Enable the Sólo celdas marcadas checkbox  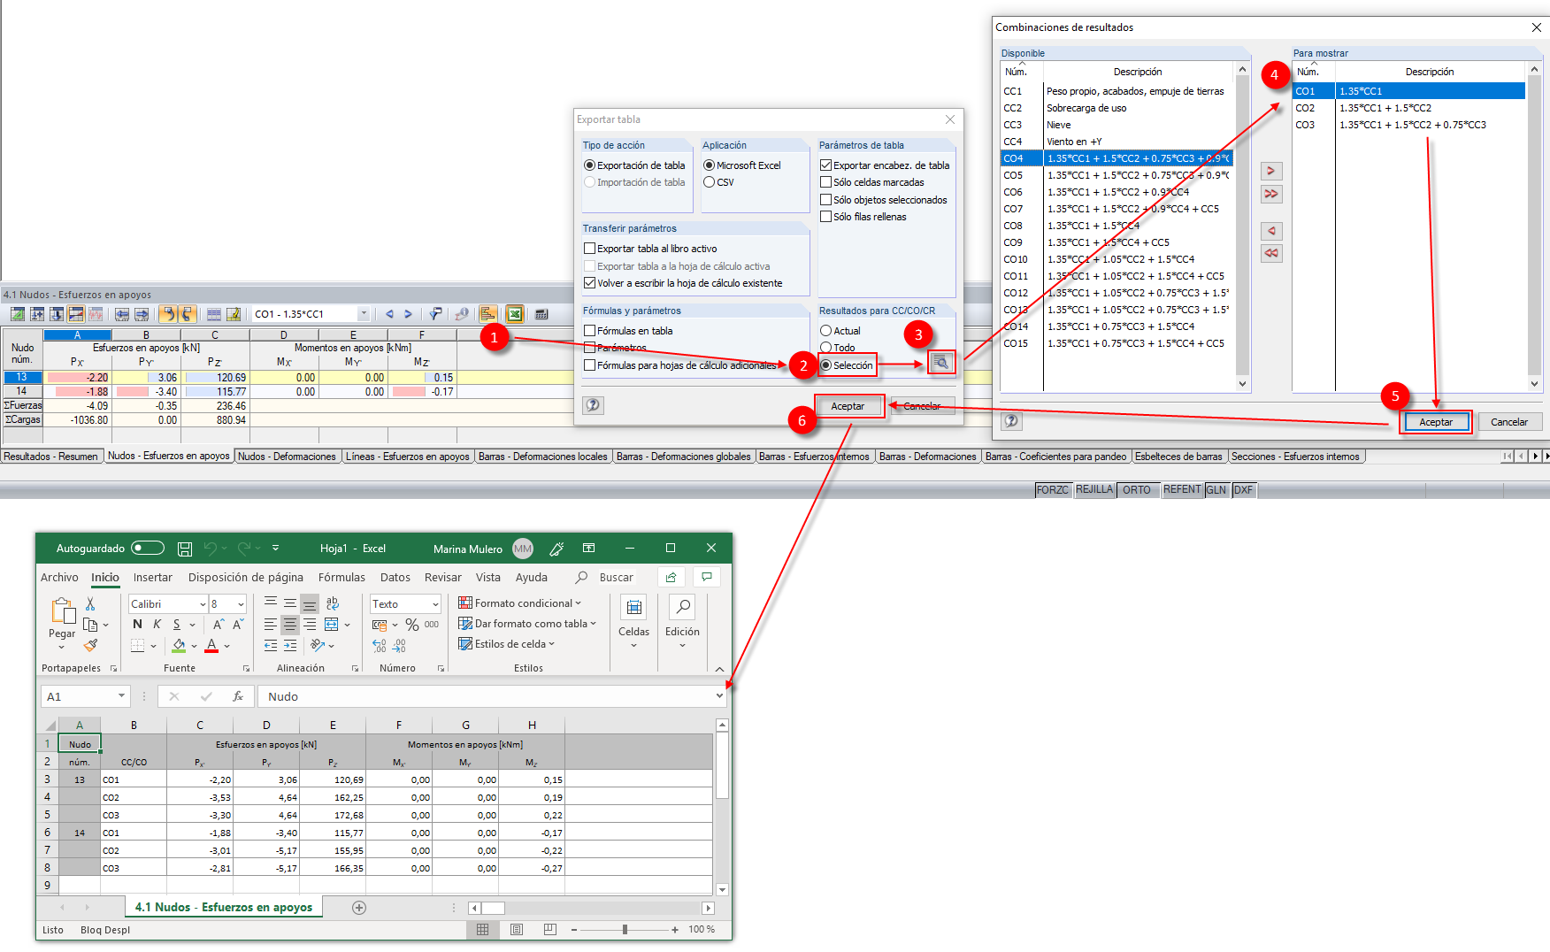(x=826, y=181)
